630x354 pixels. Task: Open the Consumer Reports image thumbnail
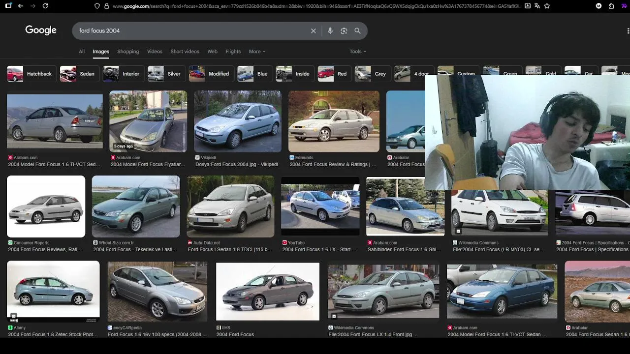click(46, 206)
